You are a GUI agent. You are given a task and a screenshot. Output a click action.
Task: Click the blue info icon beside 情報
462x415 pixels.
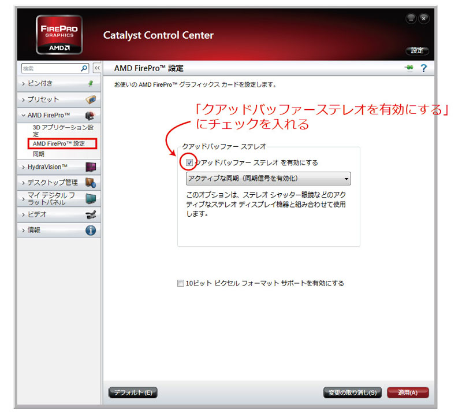coord(91,231)
